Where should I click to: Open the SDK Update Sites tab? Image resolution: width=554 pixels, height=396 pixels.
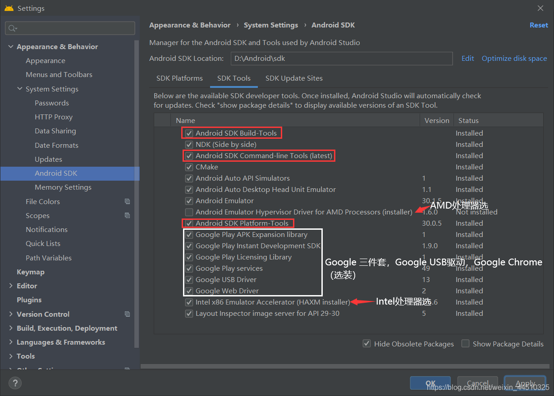pos(294,78)
